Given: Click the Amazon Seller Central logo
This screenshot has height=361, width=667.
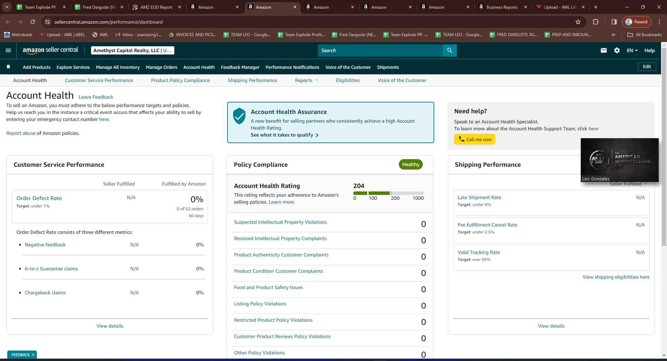Looking at the screenshot, I should click(50, 50).
